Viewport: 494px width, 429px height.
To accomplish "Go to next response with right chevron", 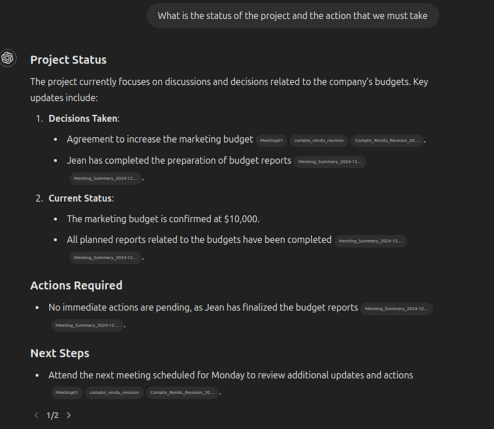I will point(69,415).
